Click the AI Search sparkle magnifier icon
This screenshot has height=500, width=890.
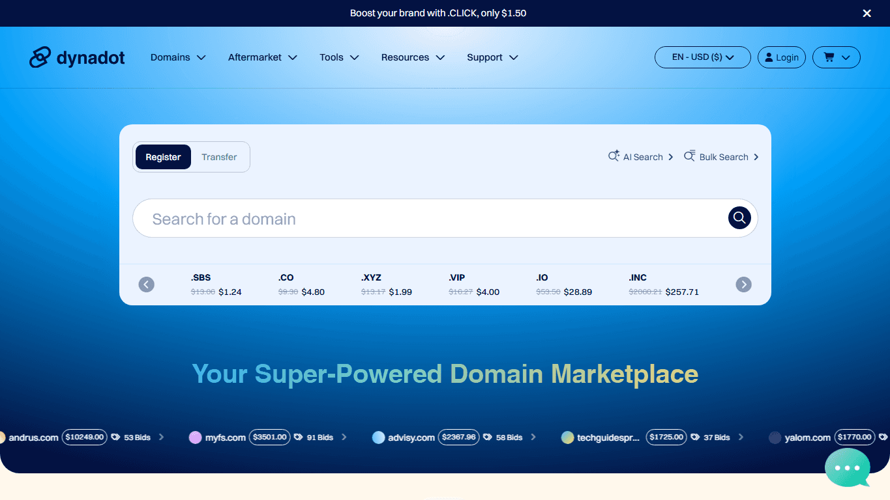click(x=614, y=156)
